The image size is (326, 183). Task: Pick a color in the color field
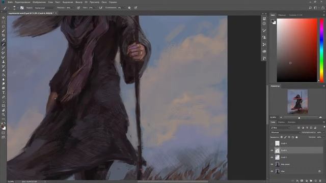297,50
